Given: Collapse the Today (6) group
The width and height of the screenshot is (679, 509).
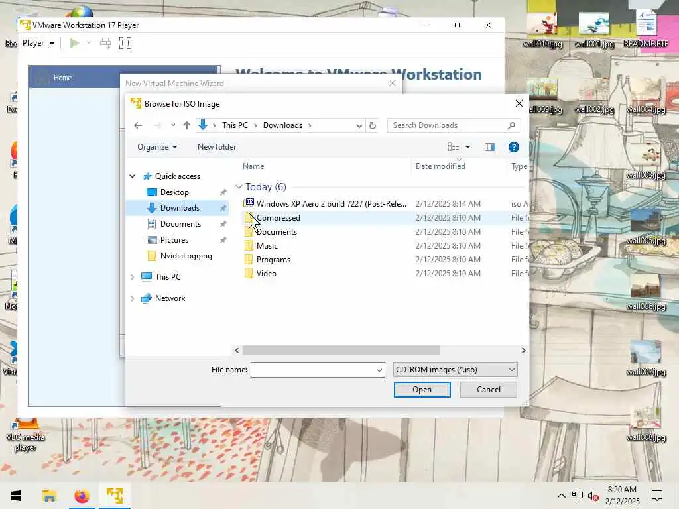Looking at the screenshot, I should pyautogui.click(x=239, y=187).
